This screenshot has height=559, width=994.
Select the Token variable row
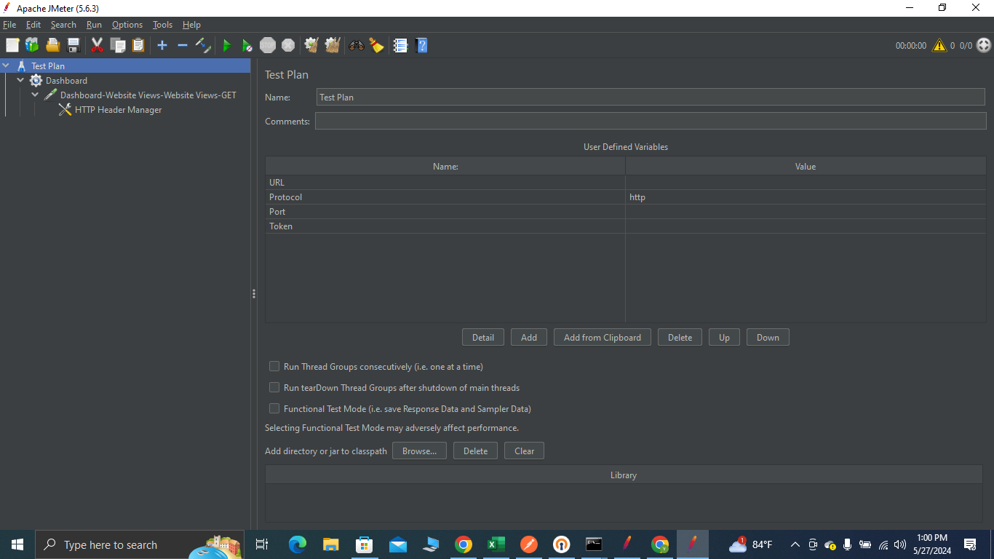(626, 226)
